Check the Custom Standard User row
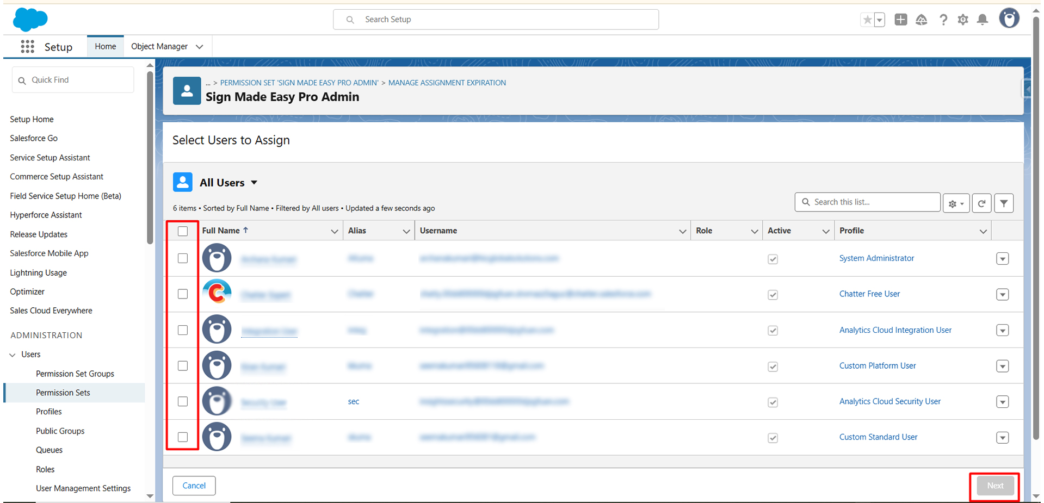Viewport: 1044px width, 503px height. 183,437
